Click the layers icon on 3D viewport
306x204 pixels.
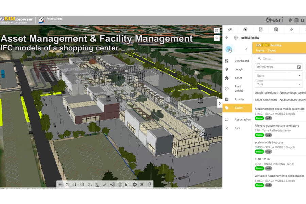217,38
